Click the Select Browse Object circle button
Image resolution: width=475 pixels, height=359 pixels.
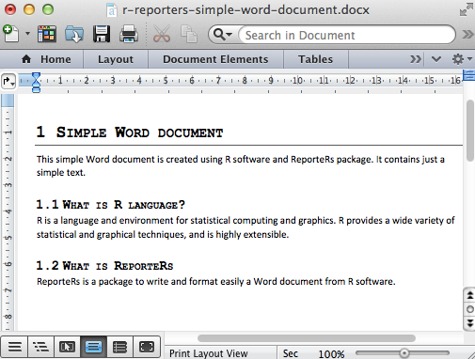click(x=469, y=309)
